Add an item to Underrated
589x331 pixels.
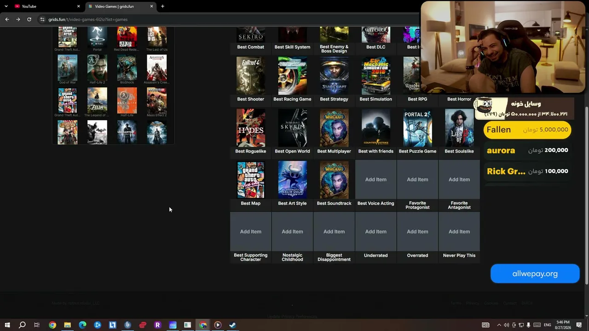(376, 232)
